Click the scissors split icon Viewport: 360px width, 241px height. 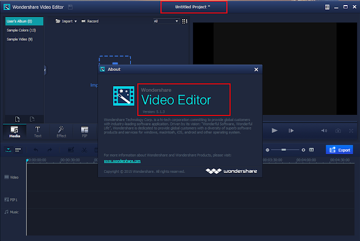point(84,150)
